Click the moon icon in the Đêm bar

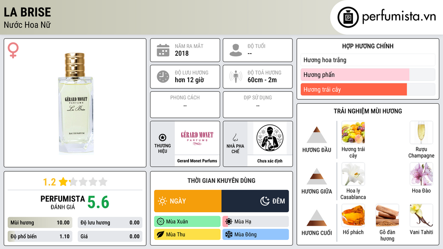[x=265, y=201]
